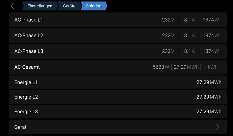The height and width of the screenshot is (136, 233).
Task: Expand Gerät using the right chevron
Action: click(218, 127)
